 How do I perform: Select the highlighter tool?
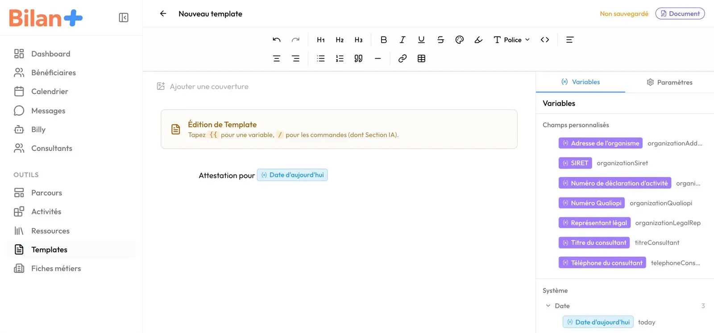[x=478, y=40]
